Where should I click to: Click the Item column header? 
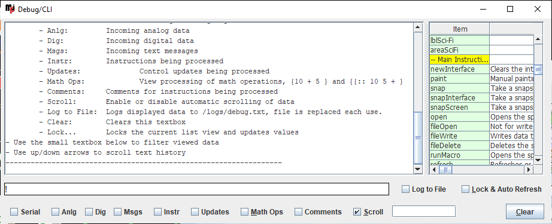coord(460,29)
